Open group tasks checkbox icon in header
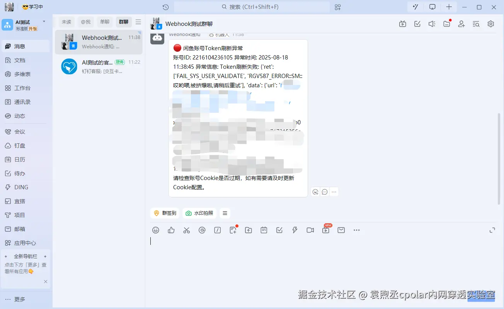 click(417, 24)
